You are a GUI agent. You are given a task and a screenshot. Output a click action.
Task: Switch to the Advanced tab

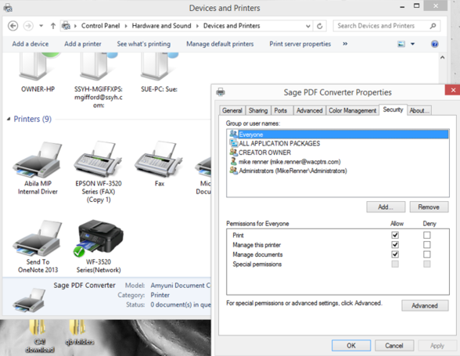click(x=309, y=110)
